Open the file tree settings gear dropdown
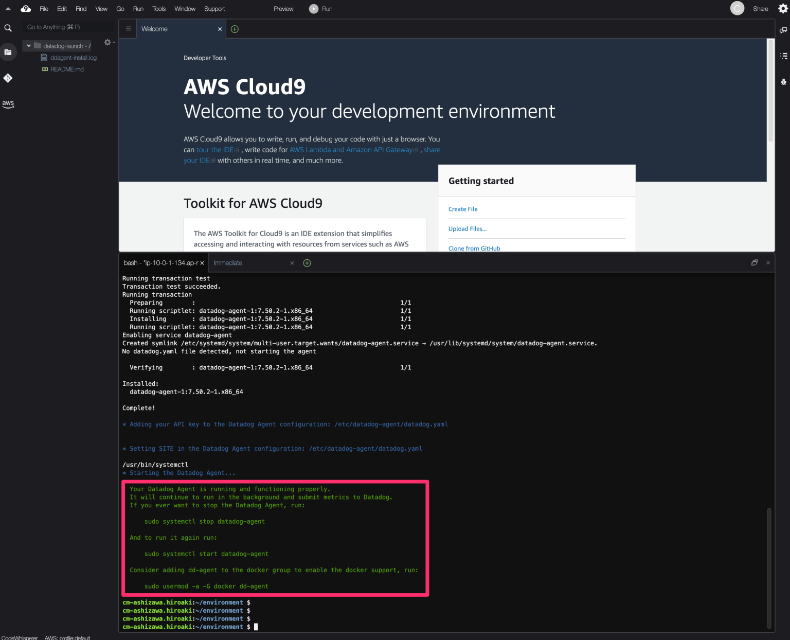This screenshot has height=640, width=790. point(108,42)
